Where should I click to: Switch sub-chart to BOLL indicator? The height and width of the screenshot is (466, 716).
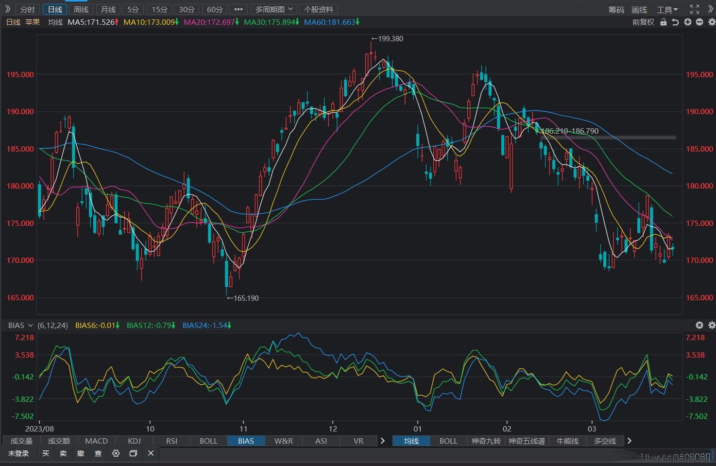pos(209,441)
